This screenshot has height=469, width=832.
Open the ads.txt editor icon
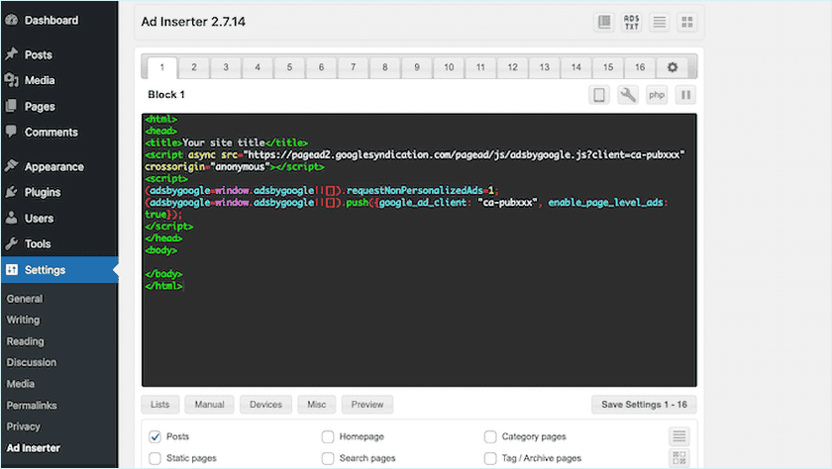[632, 22]
